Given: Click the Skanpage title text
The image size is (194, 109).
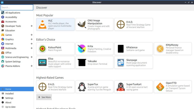Looking at the screenshot, I should [132, 60].
